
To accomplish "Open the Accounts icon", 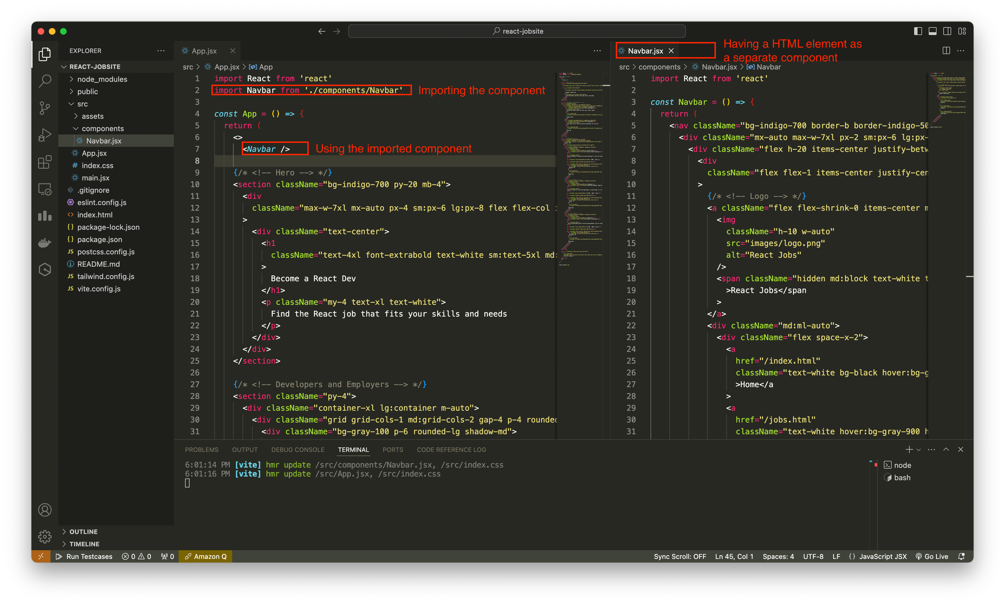I will (45, 510).
